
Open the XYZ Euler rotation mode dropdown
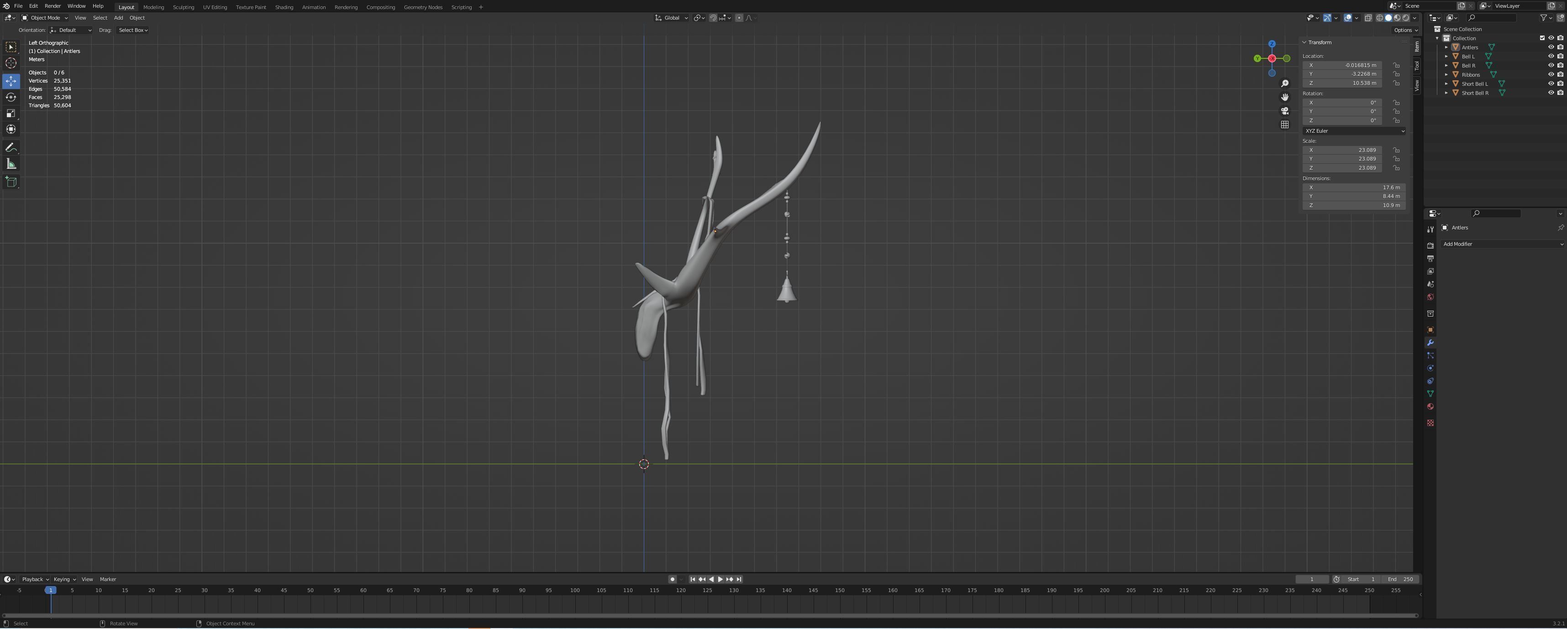1354,131
